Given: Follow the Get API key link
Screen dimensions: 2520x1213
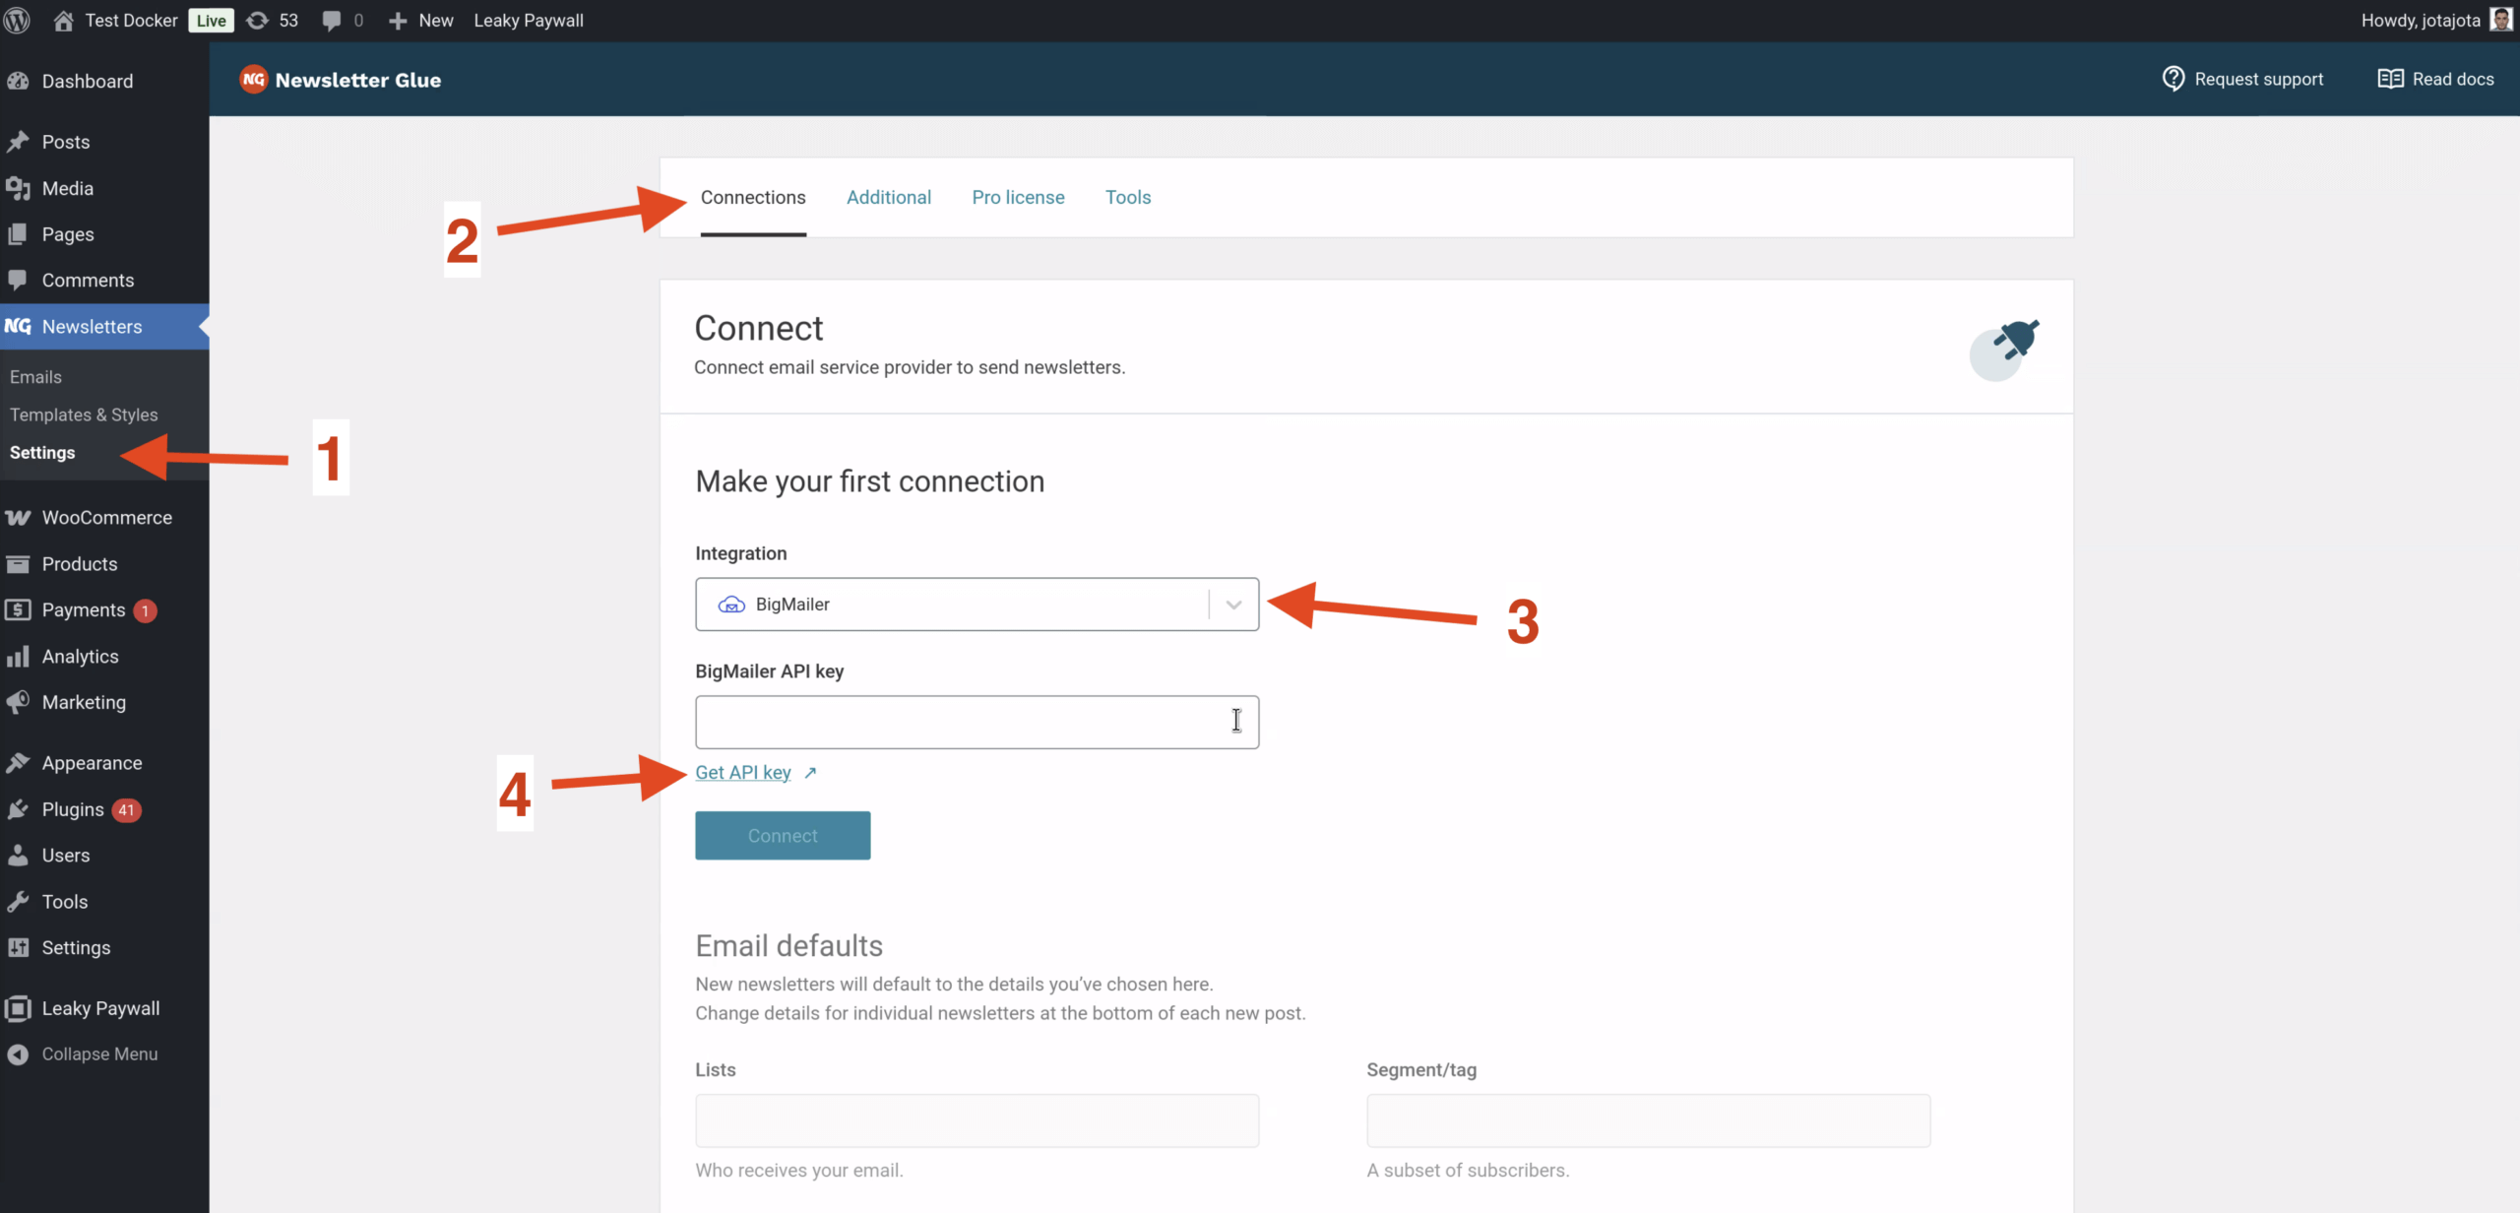Looking at the screenshot, I should [x=742, y=773].
